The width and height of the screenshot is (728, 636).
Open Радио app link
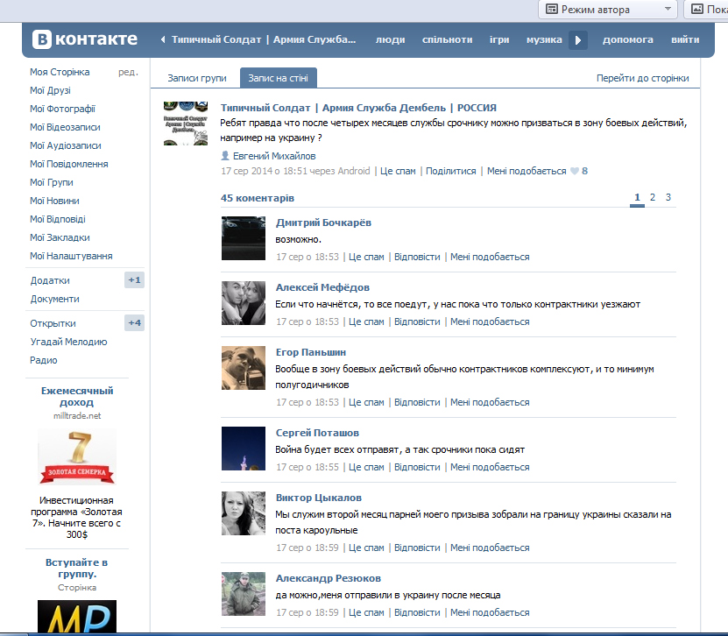[x=44, y=360]
